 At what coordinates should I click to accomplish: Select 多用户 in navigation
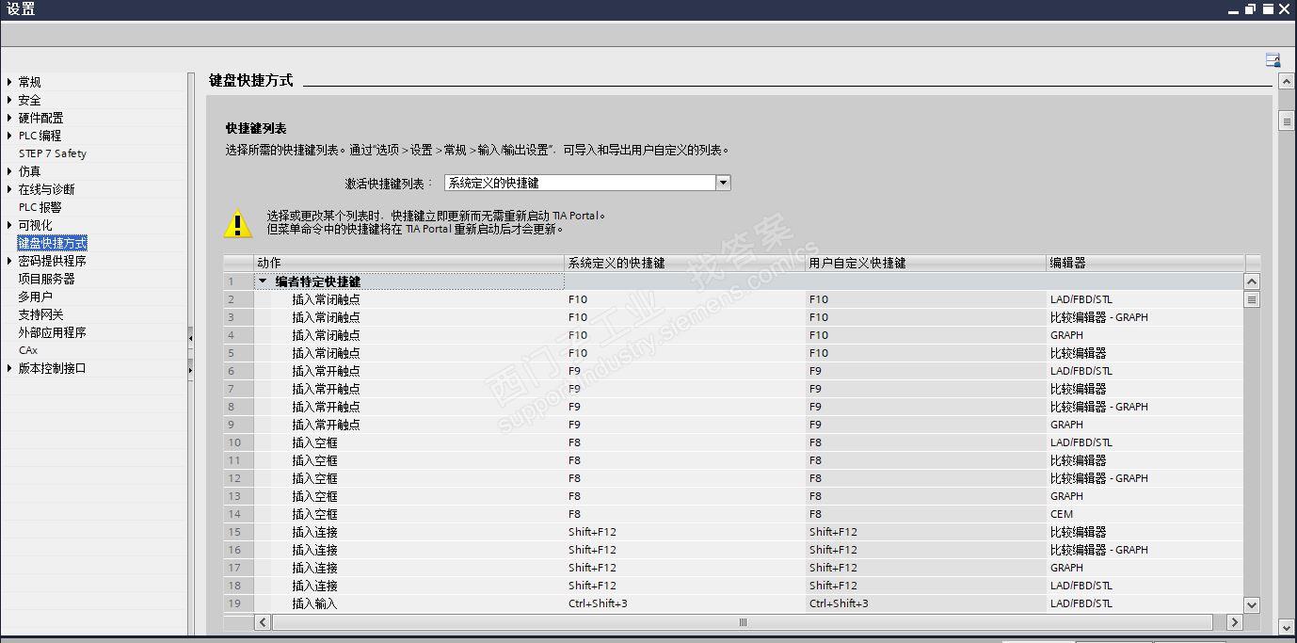point(35,297)
